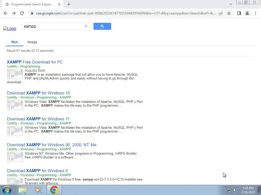Click the 'Augusto Baldi' author text
Viewport: 261px width, 195px height.
(x=35, y=71)
